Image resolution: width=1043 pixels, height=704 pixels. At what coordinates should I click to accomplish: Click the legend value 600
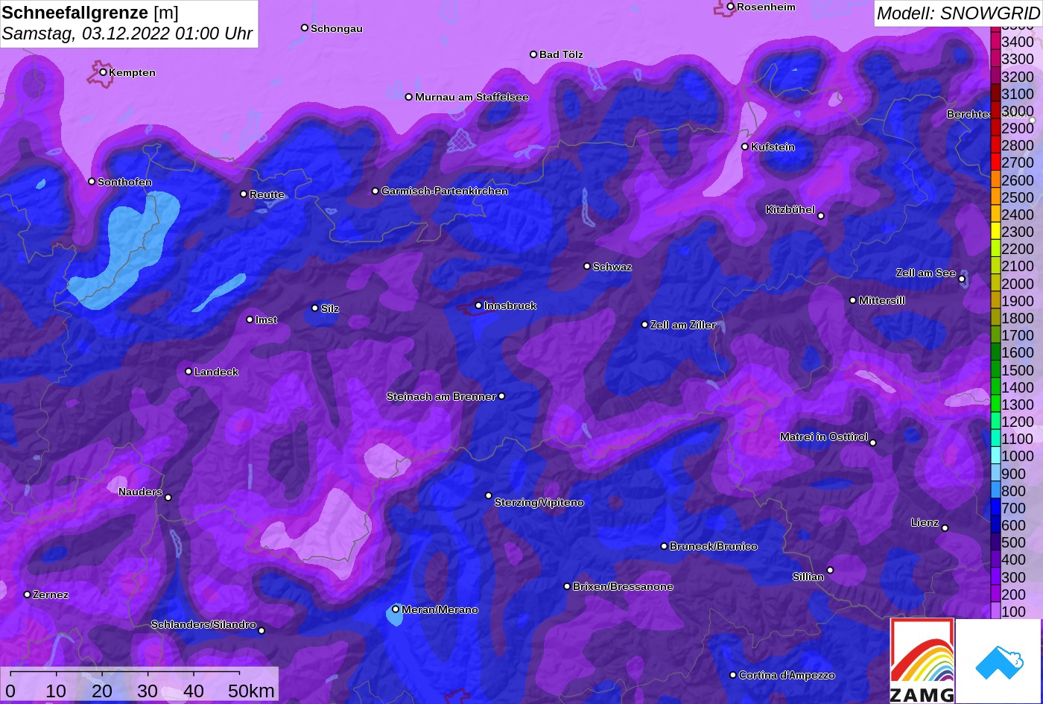pyautogui.click(x=1014, y=525)
